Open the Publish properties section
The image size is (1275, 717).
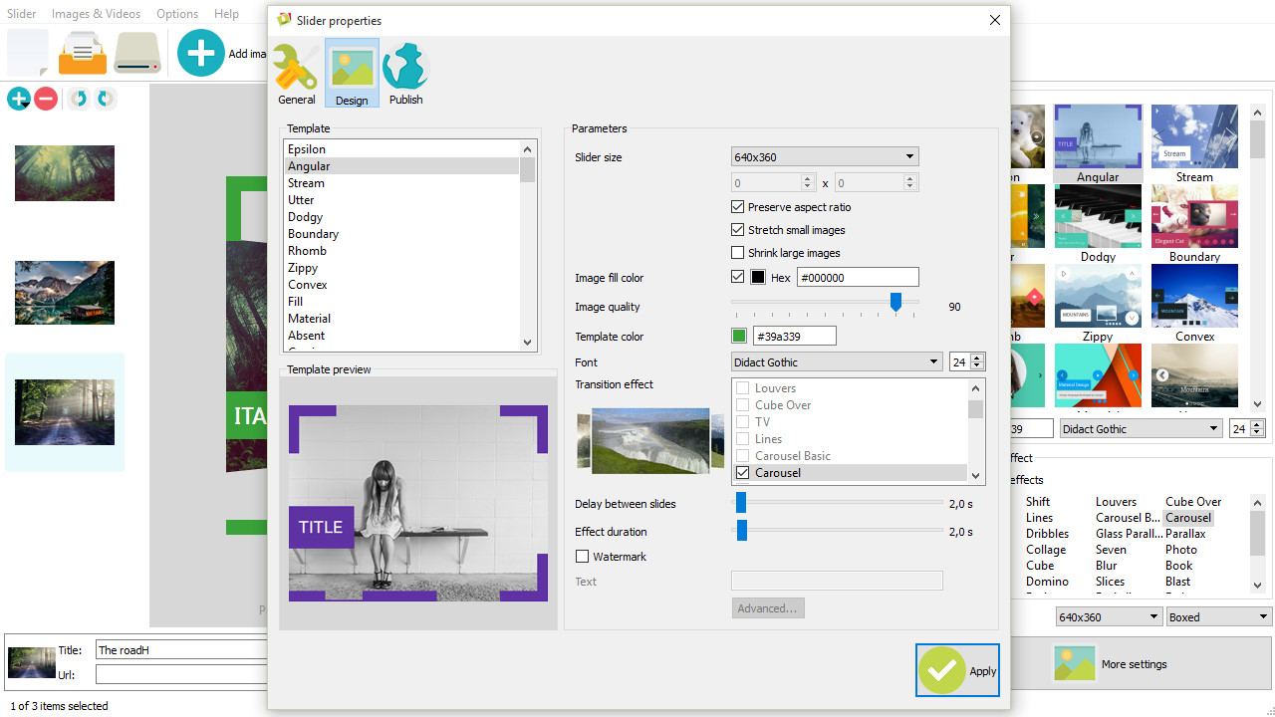[405, 74]
